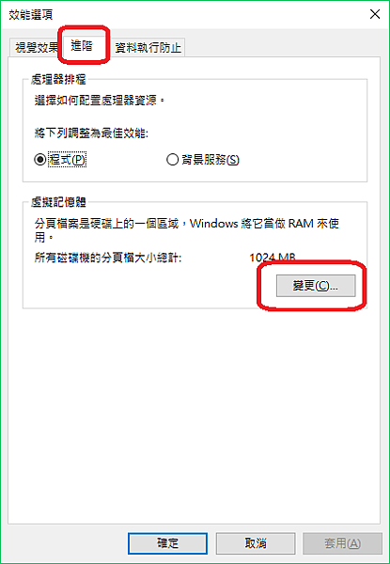Click the 背景服務(S) option label text
Screen dimensions: 390x564
(x=211, y=160)
